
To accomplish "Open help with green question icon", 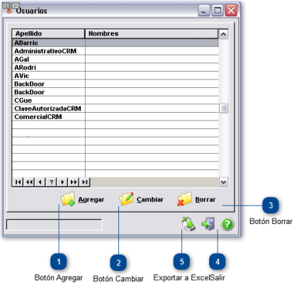I will (227, 224).
